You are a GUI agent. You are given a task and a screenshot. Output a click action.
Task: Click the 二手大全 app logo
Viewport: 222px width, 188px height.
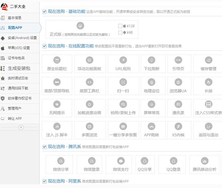4,6
